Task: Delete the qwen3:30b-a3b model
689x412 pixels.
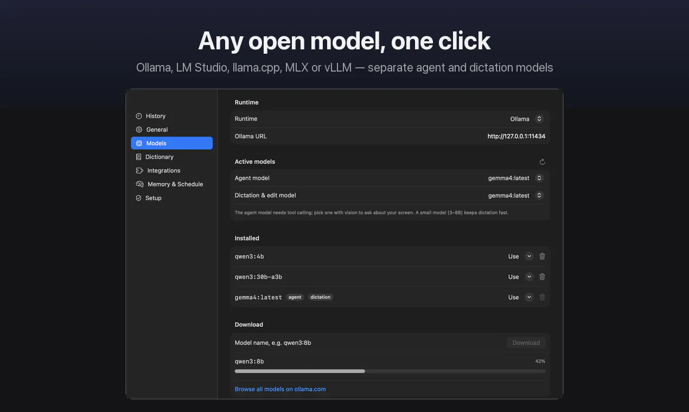Action: click(542, 276)
